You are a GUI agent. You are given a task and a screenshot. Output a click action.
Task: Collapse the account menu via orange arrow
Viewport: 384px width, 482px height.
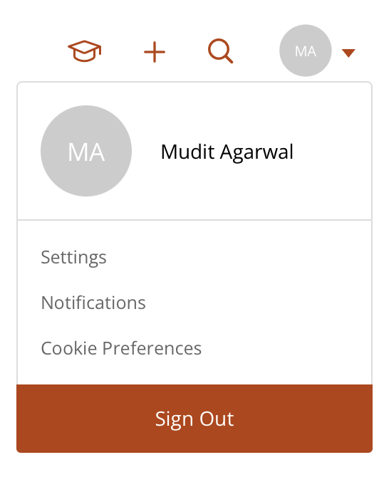(x=348, y=53)
